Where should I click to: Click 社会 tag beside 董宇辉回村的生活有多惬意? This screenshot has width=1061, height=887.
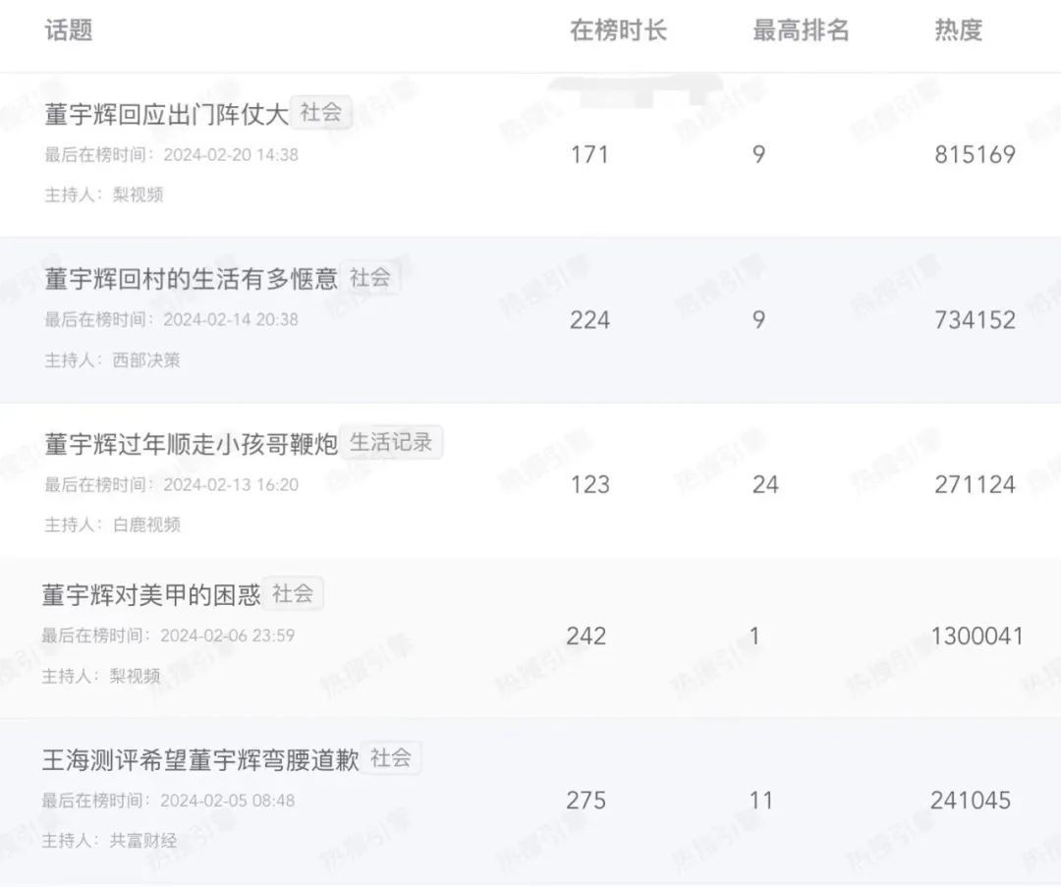(370, 277)
